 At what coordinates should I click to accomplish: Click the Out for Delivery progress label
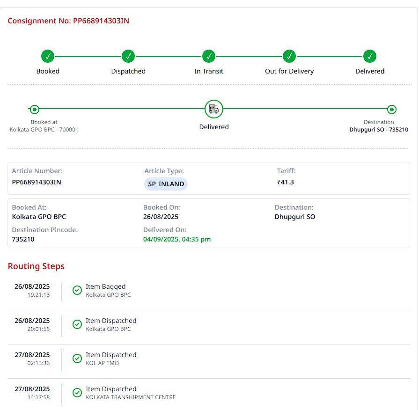(x=289, y=71)
